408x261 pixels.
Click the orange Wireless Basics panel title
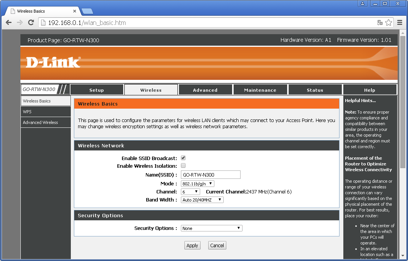coord(207,104)
